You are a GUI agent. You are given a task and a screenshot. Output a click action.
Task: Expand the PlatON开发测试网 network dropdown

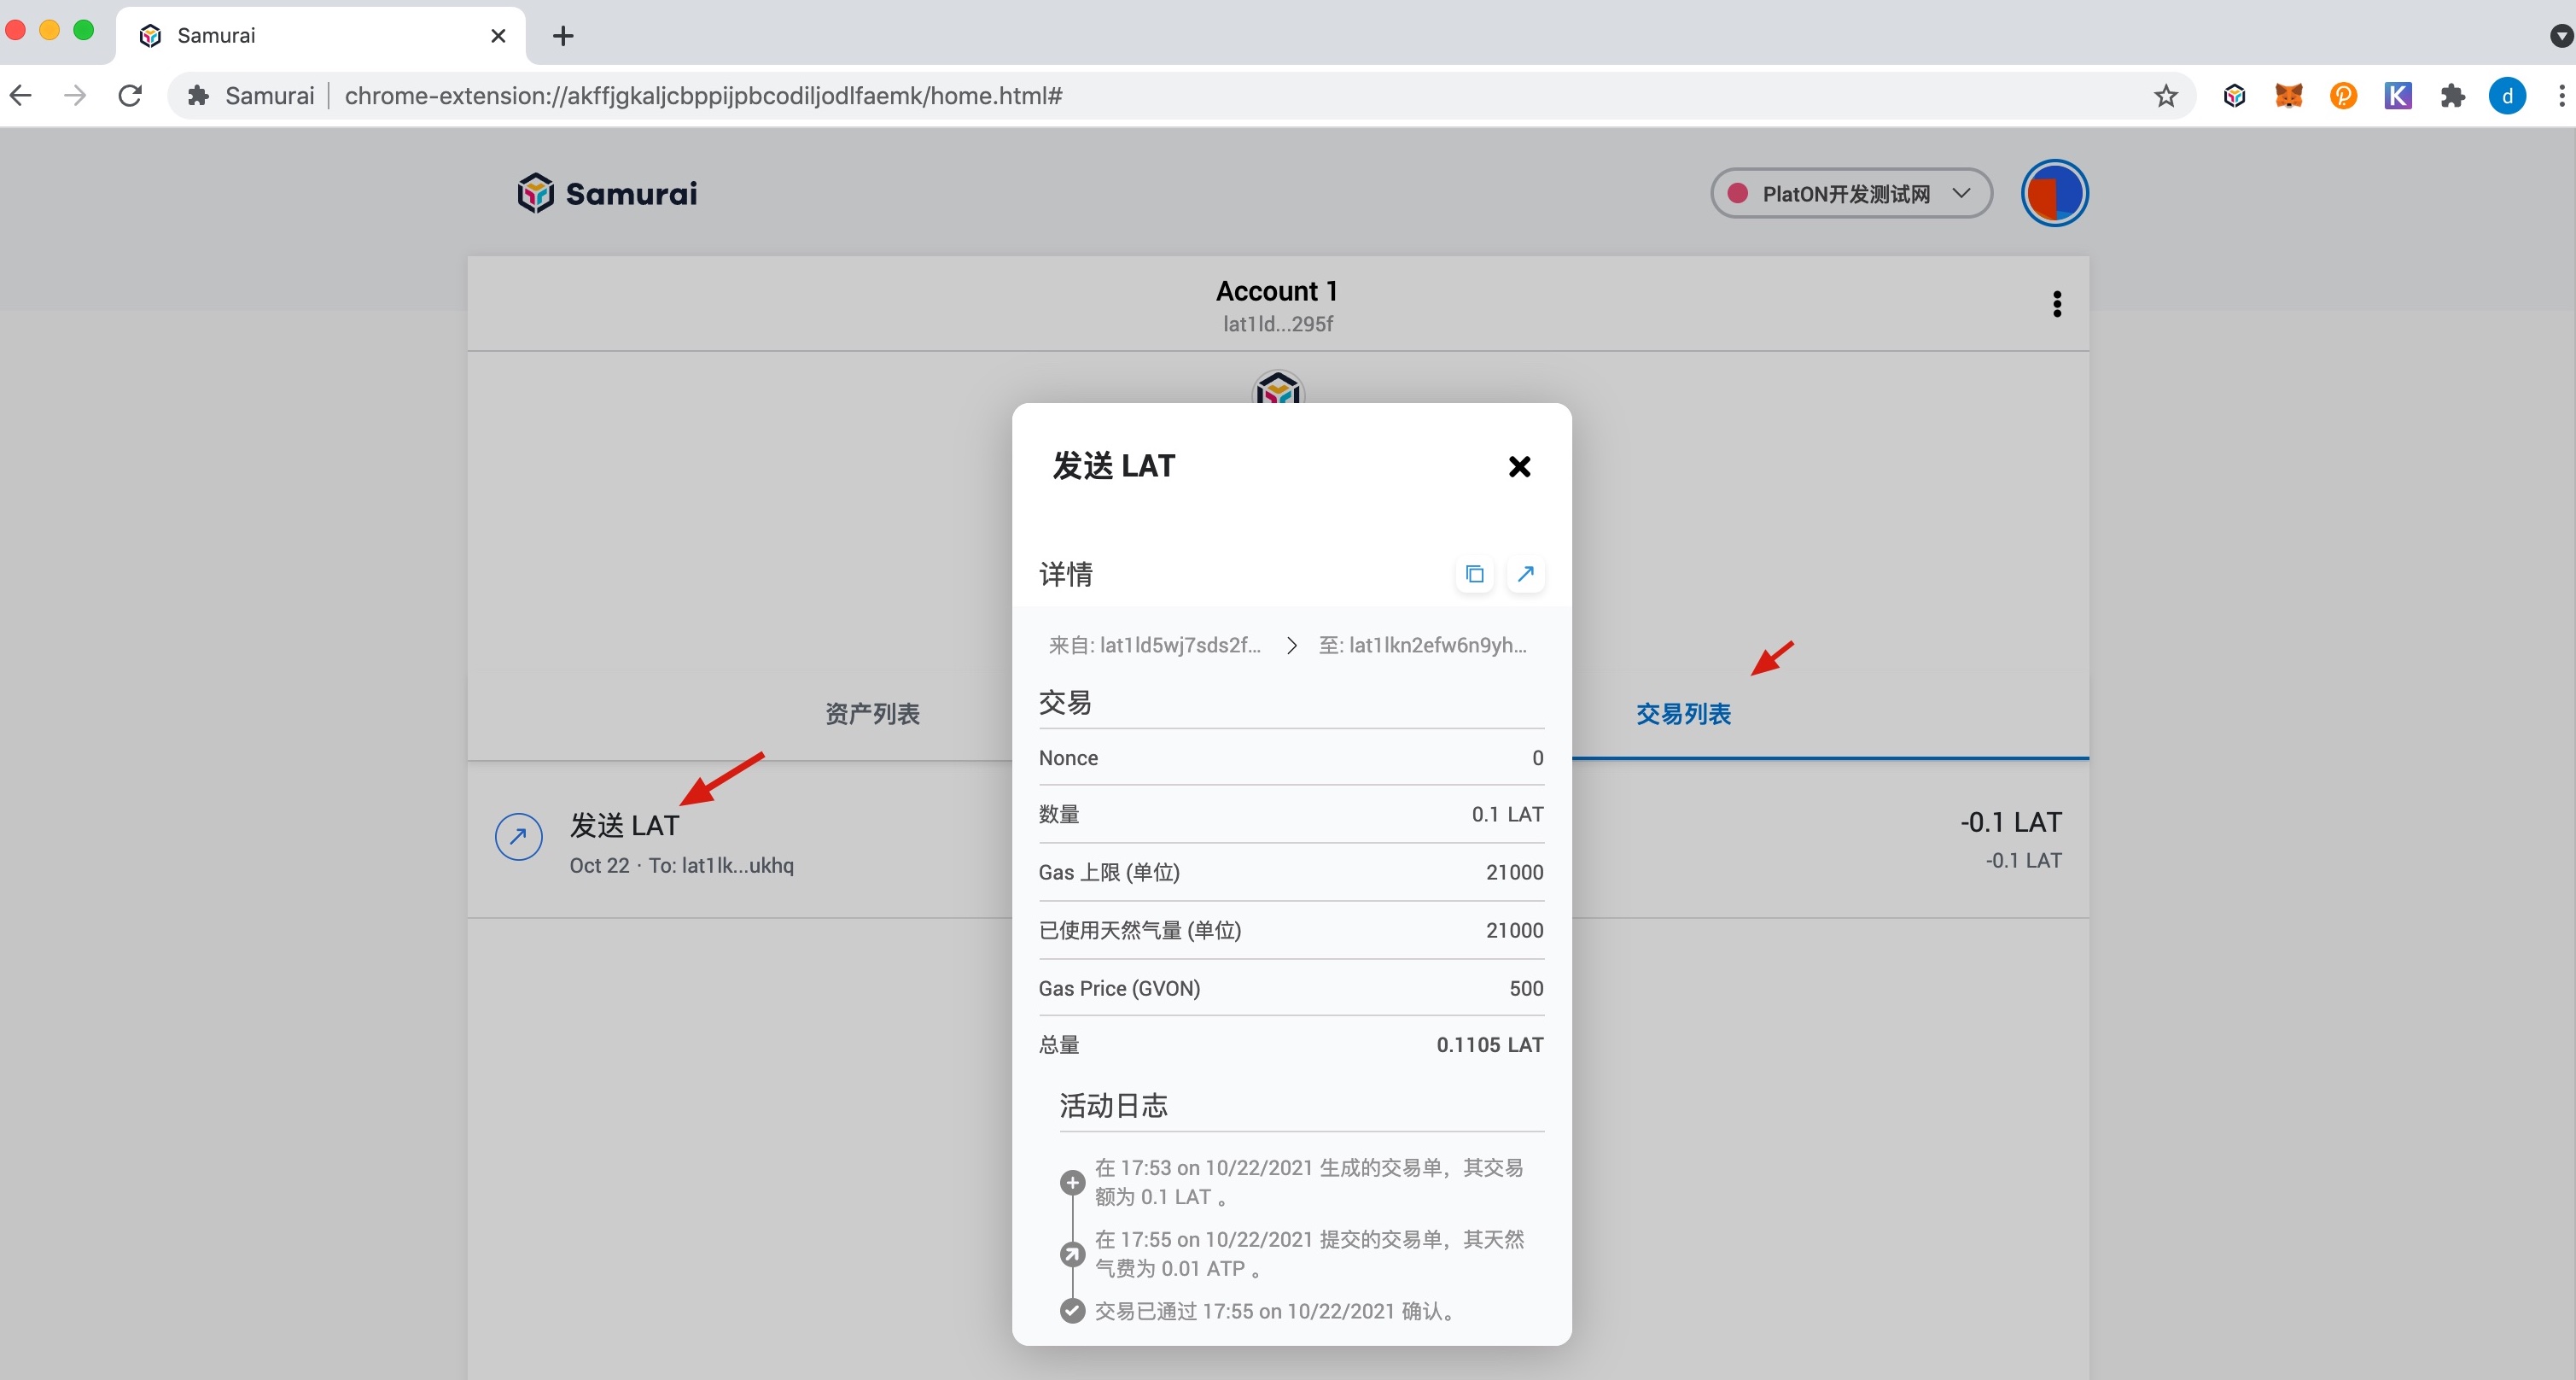coord(1851,193)
